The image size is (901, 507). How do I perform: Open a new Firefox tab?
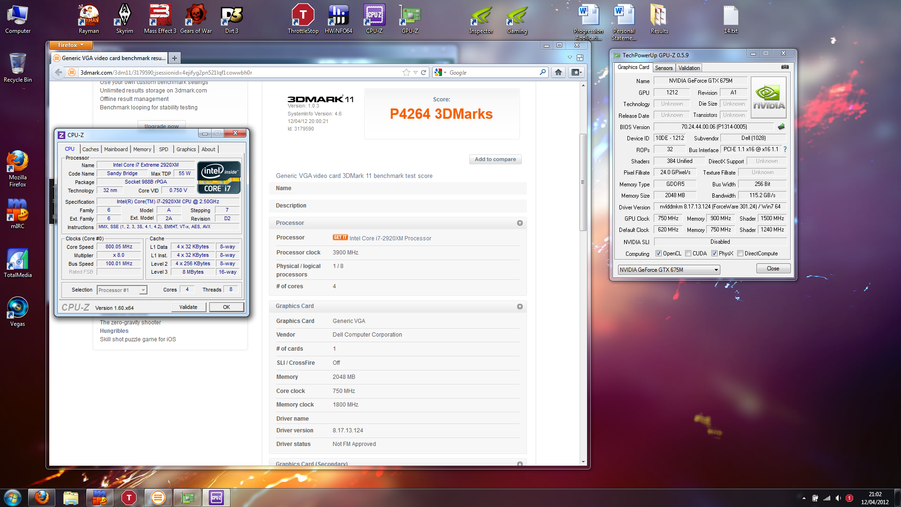click(x=174, y=58)
